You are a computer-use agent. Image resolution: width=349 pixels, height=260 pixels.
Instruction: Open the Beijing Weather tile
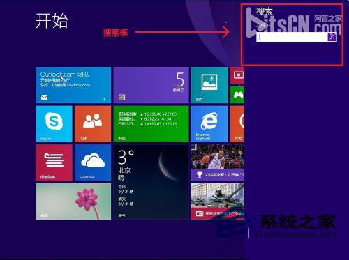pyautogui.click(x=151, y=182)
